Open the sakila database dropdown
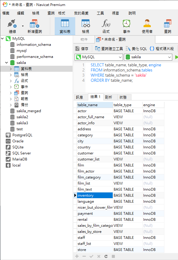This screenshot has height=260, width=178. click(x=148, y=57)
